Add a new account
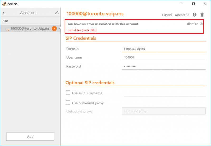211x146 pixels. (x=30, y=137)
